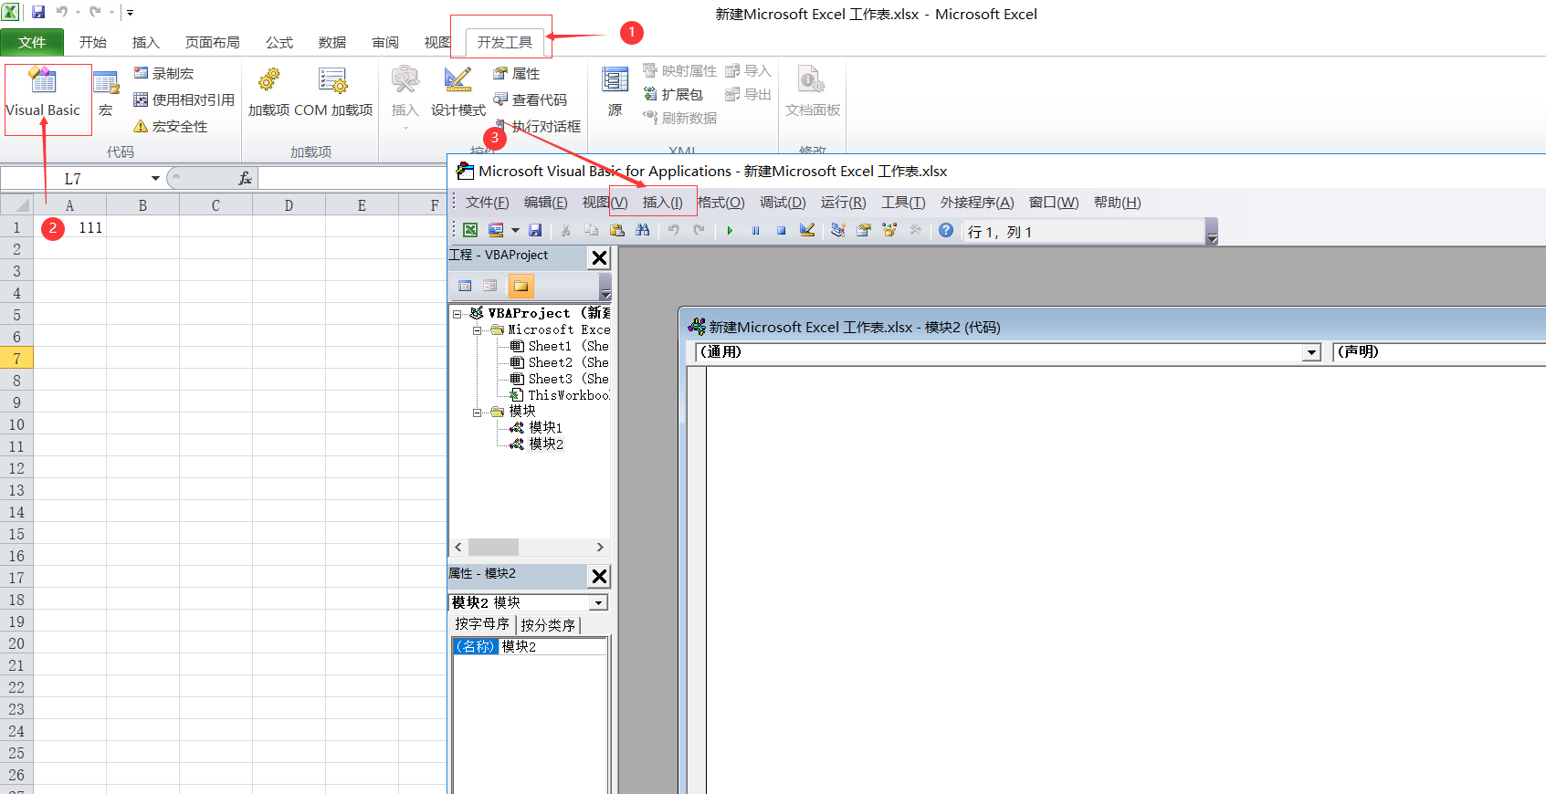
Task: Expand the Name Box dropdown arrow
Action: coord(155,179)
